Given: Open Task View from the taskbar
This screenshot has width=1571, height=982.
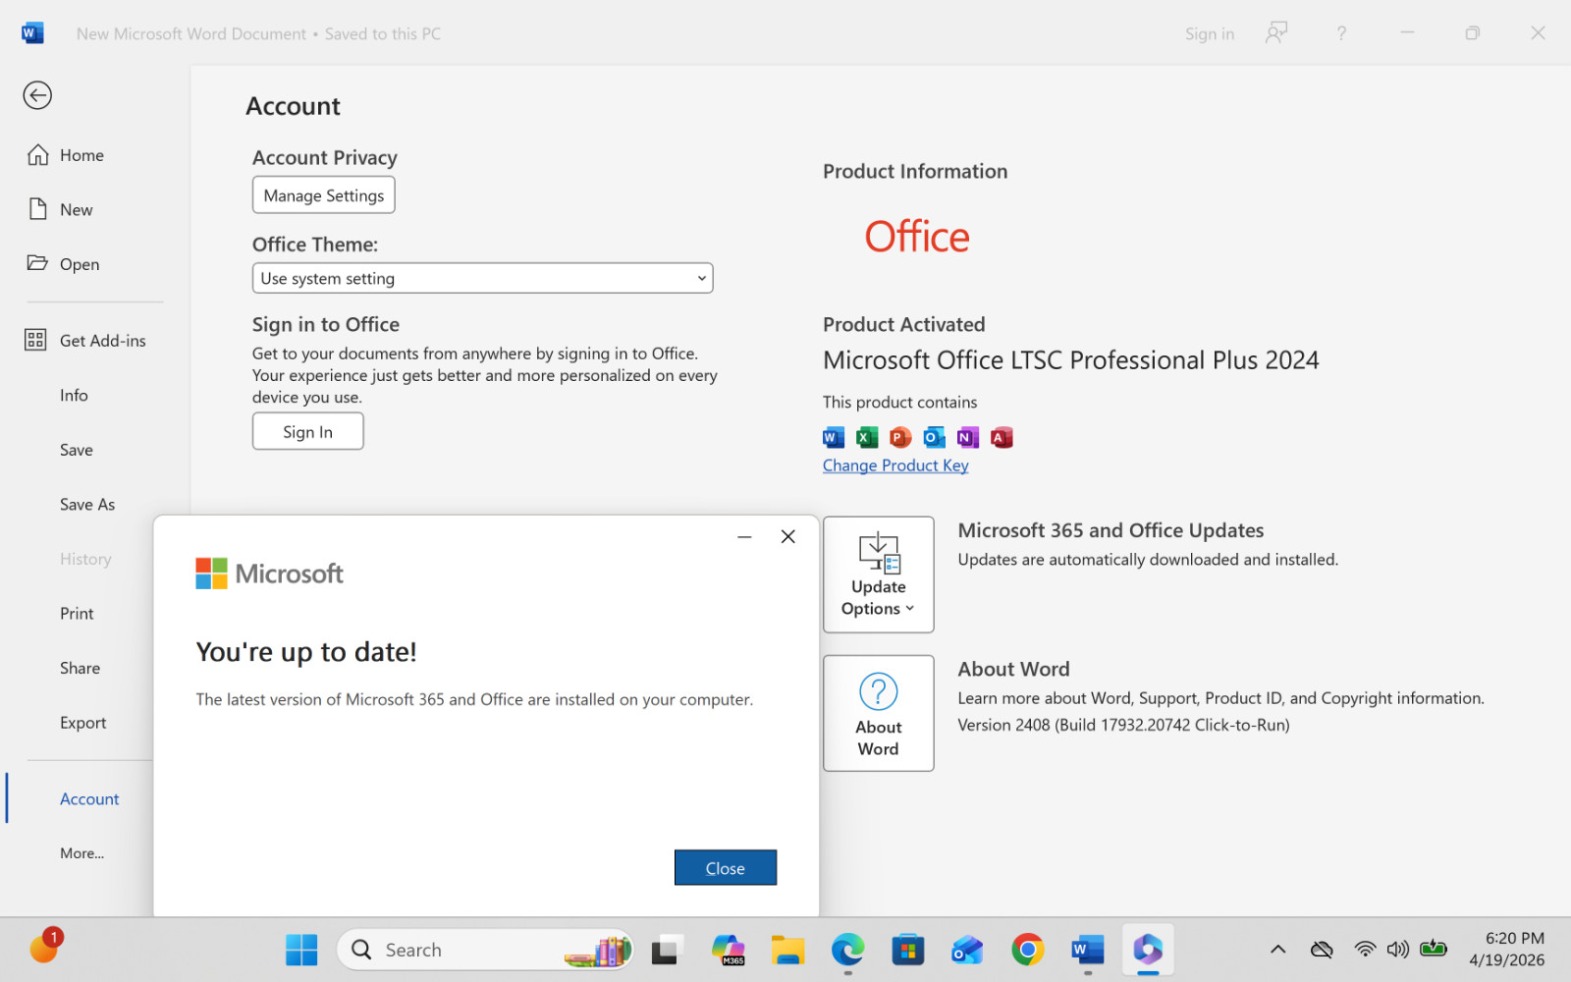Looking at the screenshot, I should (x=666, y=950).
